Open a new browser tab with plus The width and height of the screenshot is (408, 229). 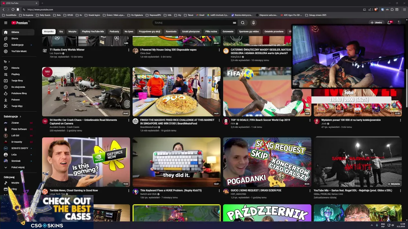(42, 3)
